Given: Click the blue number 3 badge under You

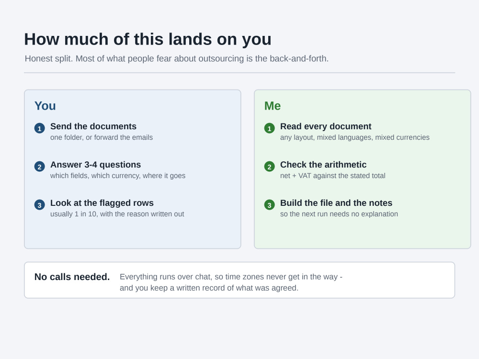Looking at the screenshot, I should [39, 205].
